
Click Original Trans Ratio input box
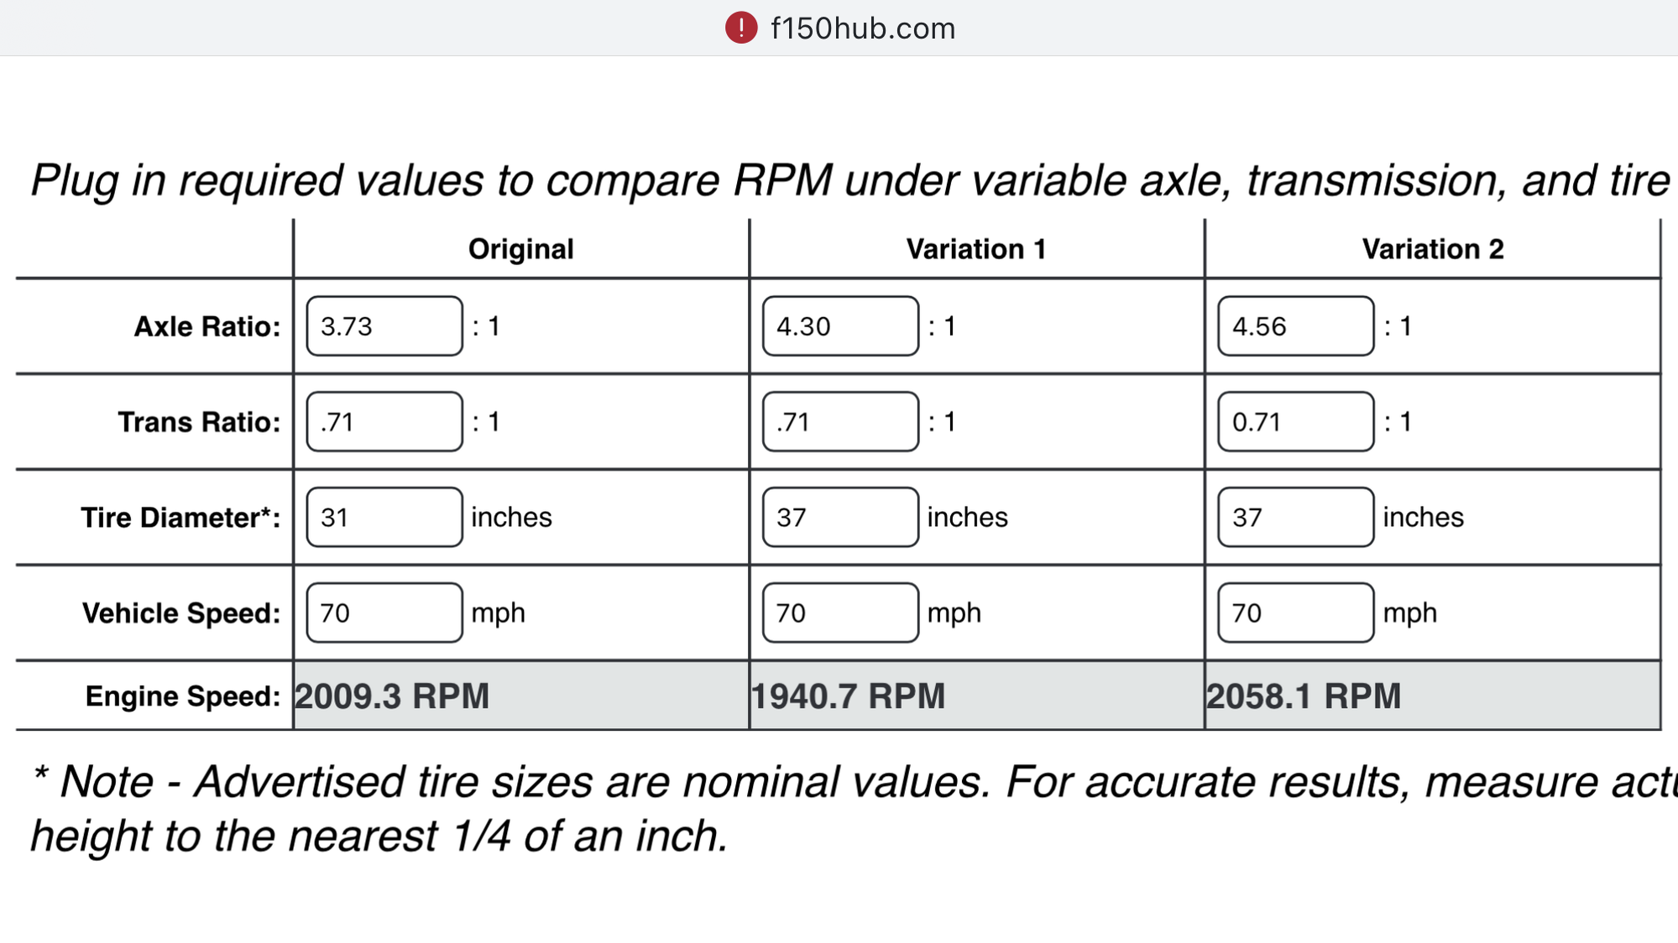click(x=384, y=422)
